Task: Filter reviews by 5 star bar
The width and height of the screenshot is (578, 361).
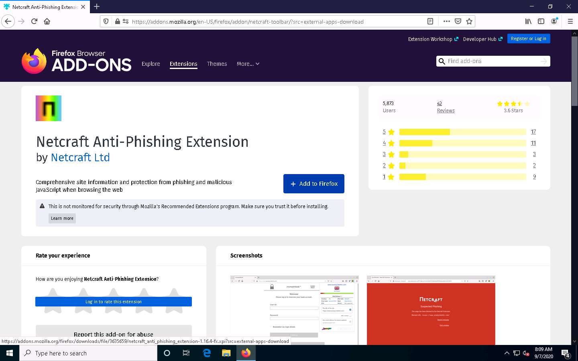Action: [x=463, y=132]
